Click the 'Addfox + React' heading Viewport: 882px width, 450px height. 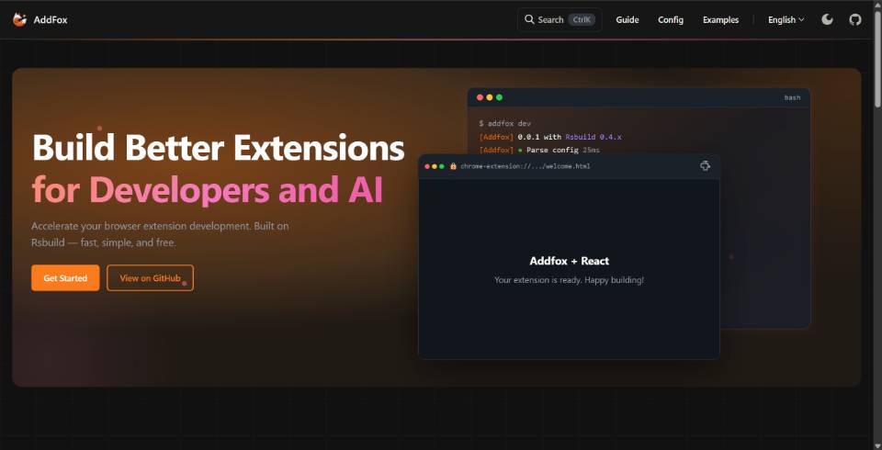(x=570, y=261)
